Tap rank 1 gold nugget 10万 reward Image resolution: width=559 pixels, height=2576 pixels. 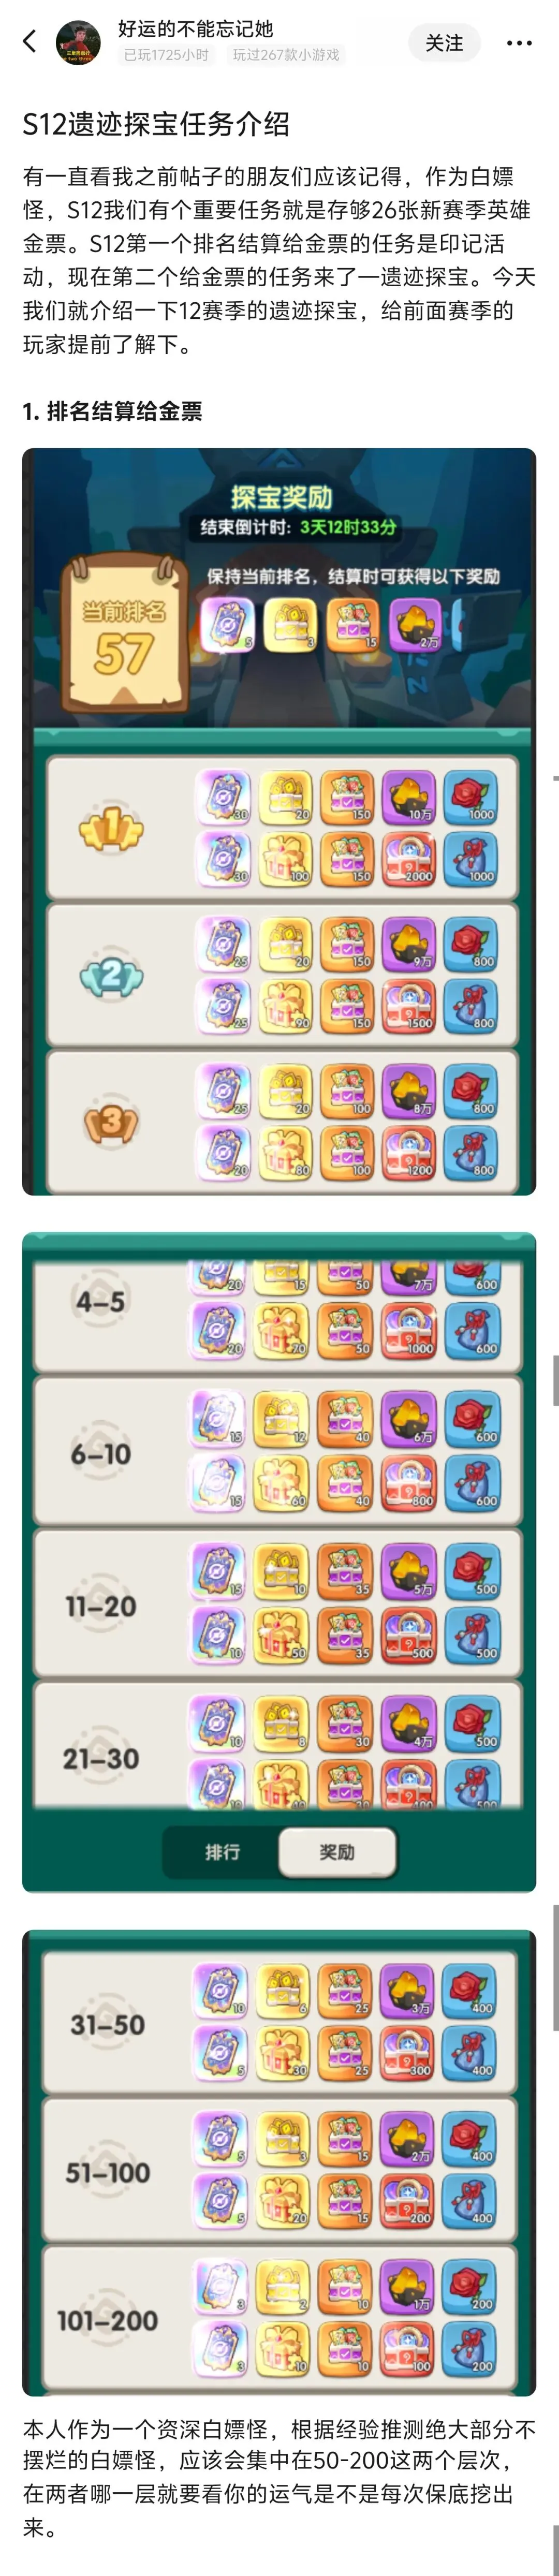click(408, 797)
